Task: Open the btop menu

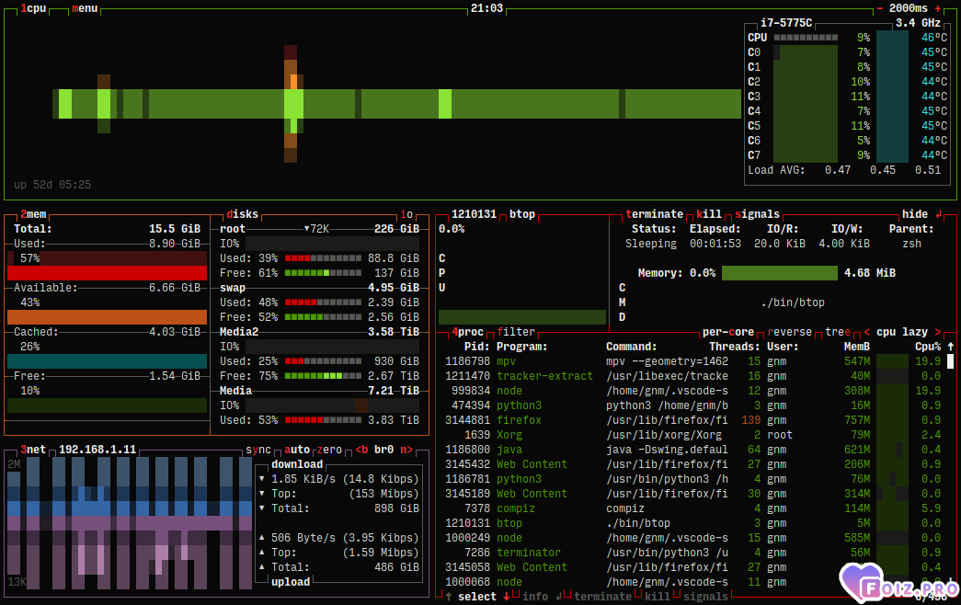Action: [x=85, y=8]
